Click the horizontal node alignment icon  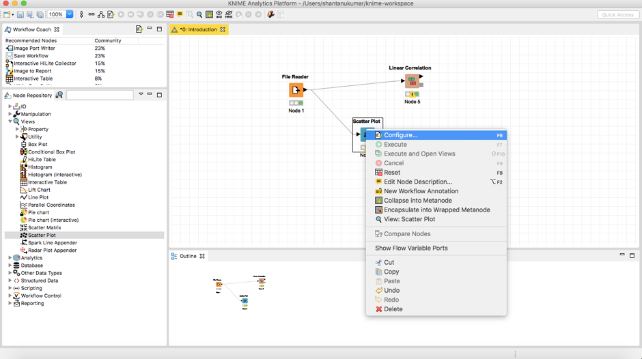(92, 14)
